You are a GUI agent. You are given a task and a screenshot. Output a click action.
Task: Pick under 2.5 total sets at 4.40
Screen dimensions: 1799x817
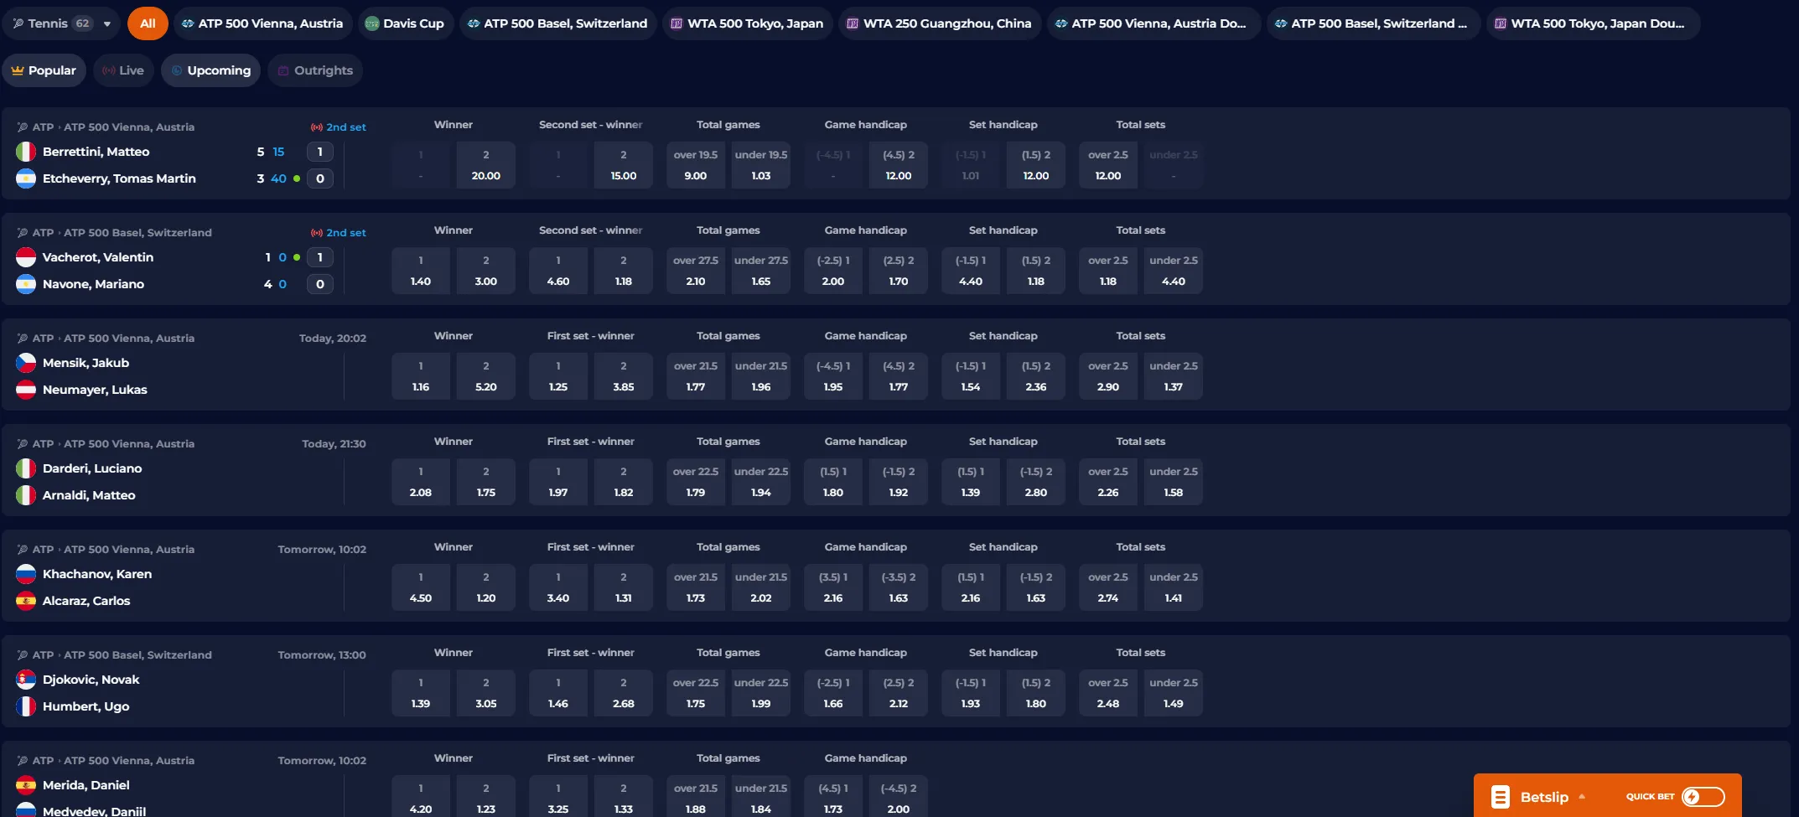[1174, 271]
